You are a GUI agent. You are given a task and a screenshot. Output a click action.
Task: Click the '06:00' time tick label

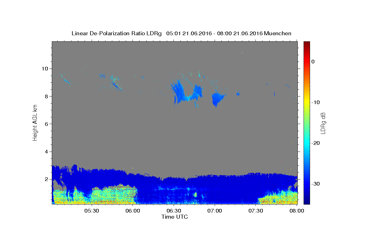coord(133,211)
